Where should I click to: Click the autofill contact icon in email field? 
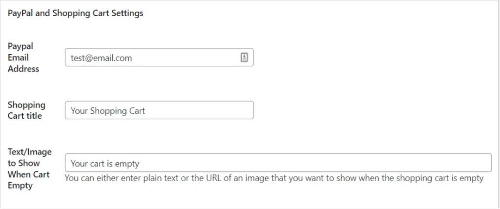coord(244,58)
